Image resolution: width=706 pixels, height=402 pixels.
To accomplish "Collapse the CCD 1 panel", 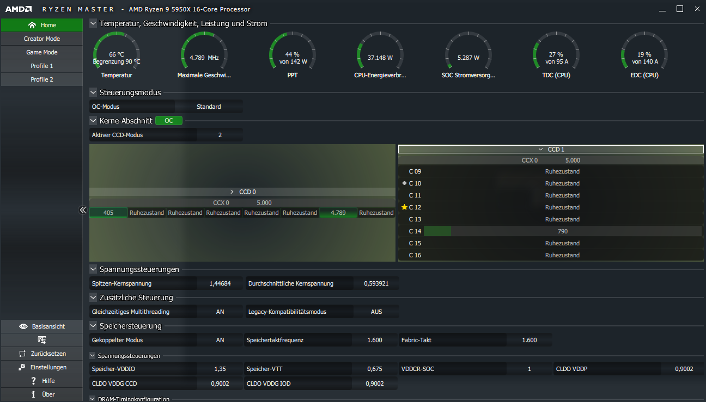I will click(x=551, y=149).
